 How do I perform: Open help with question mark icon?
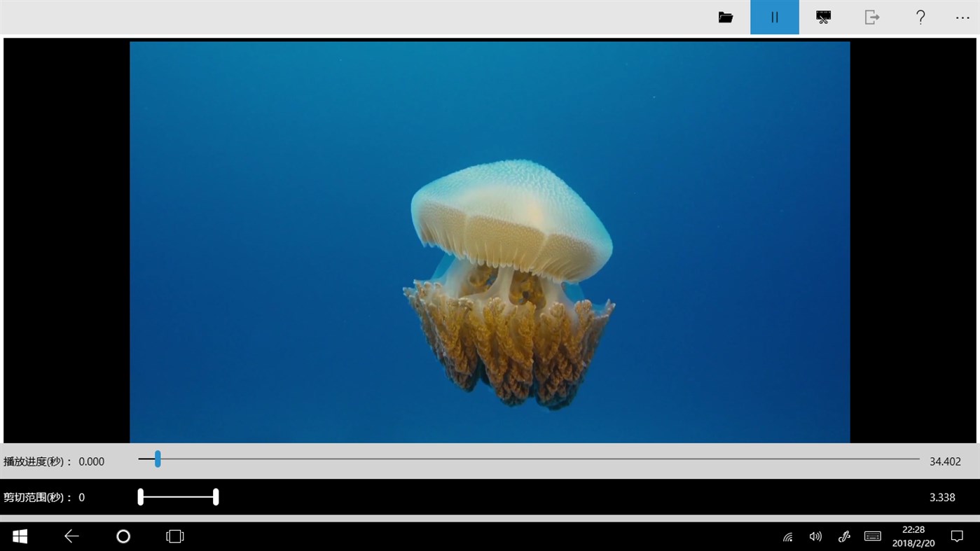tap(920, 18)
